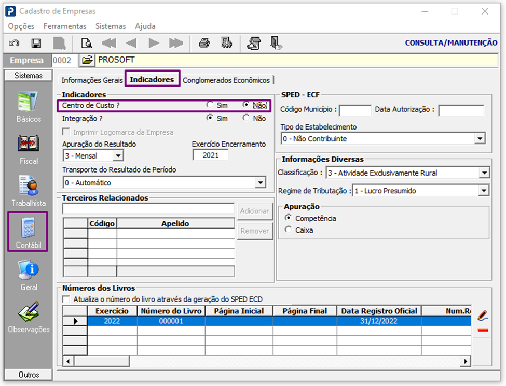This screenshot has width=506, height=386.
Task: Click the Outros button at sidebar bottom
Action: pyautogui.click(x=28, y=375)
